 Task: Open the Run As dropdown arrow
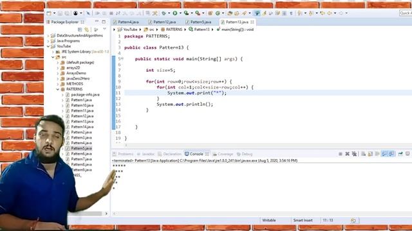[180, 13]
